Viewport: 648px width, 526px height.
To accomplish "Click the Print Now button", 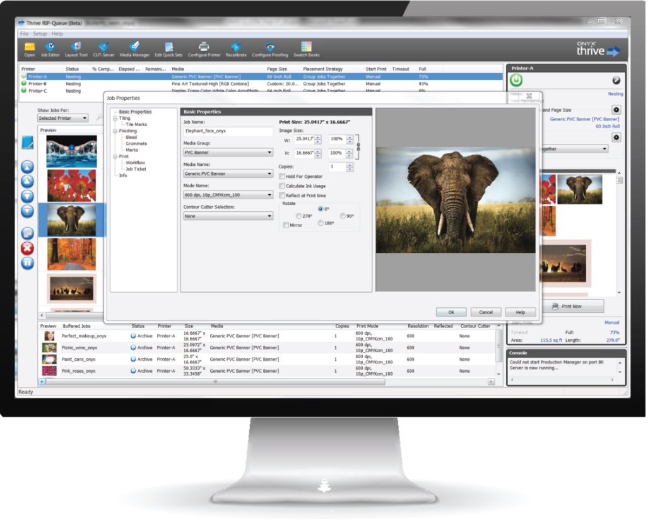I will coord(572,306).
